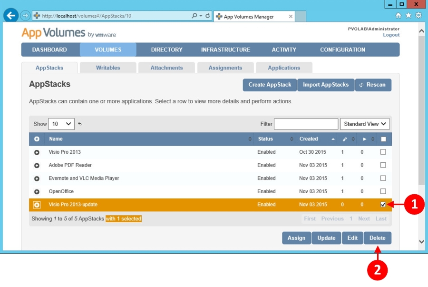The image size is (428, 287).
Task: Switch to the Assignments tab
Action: (x=225, y=68)
